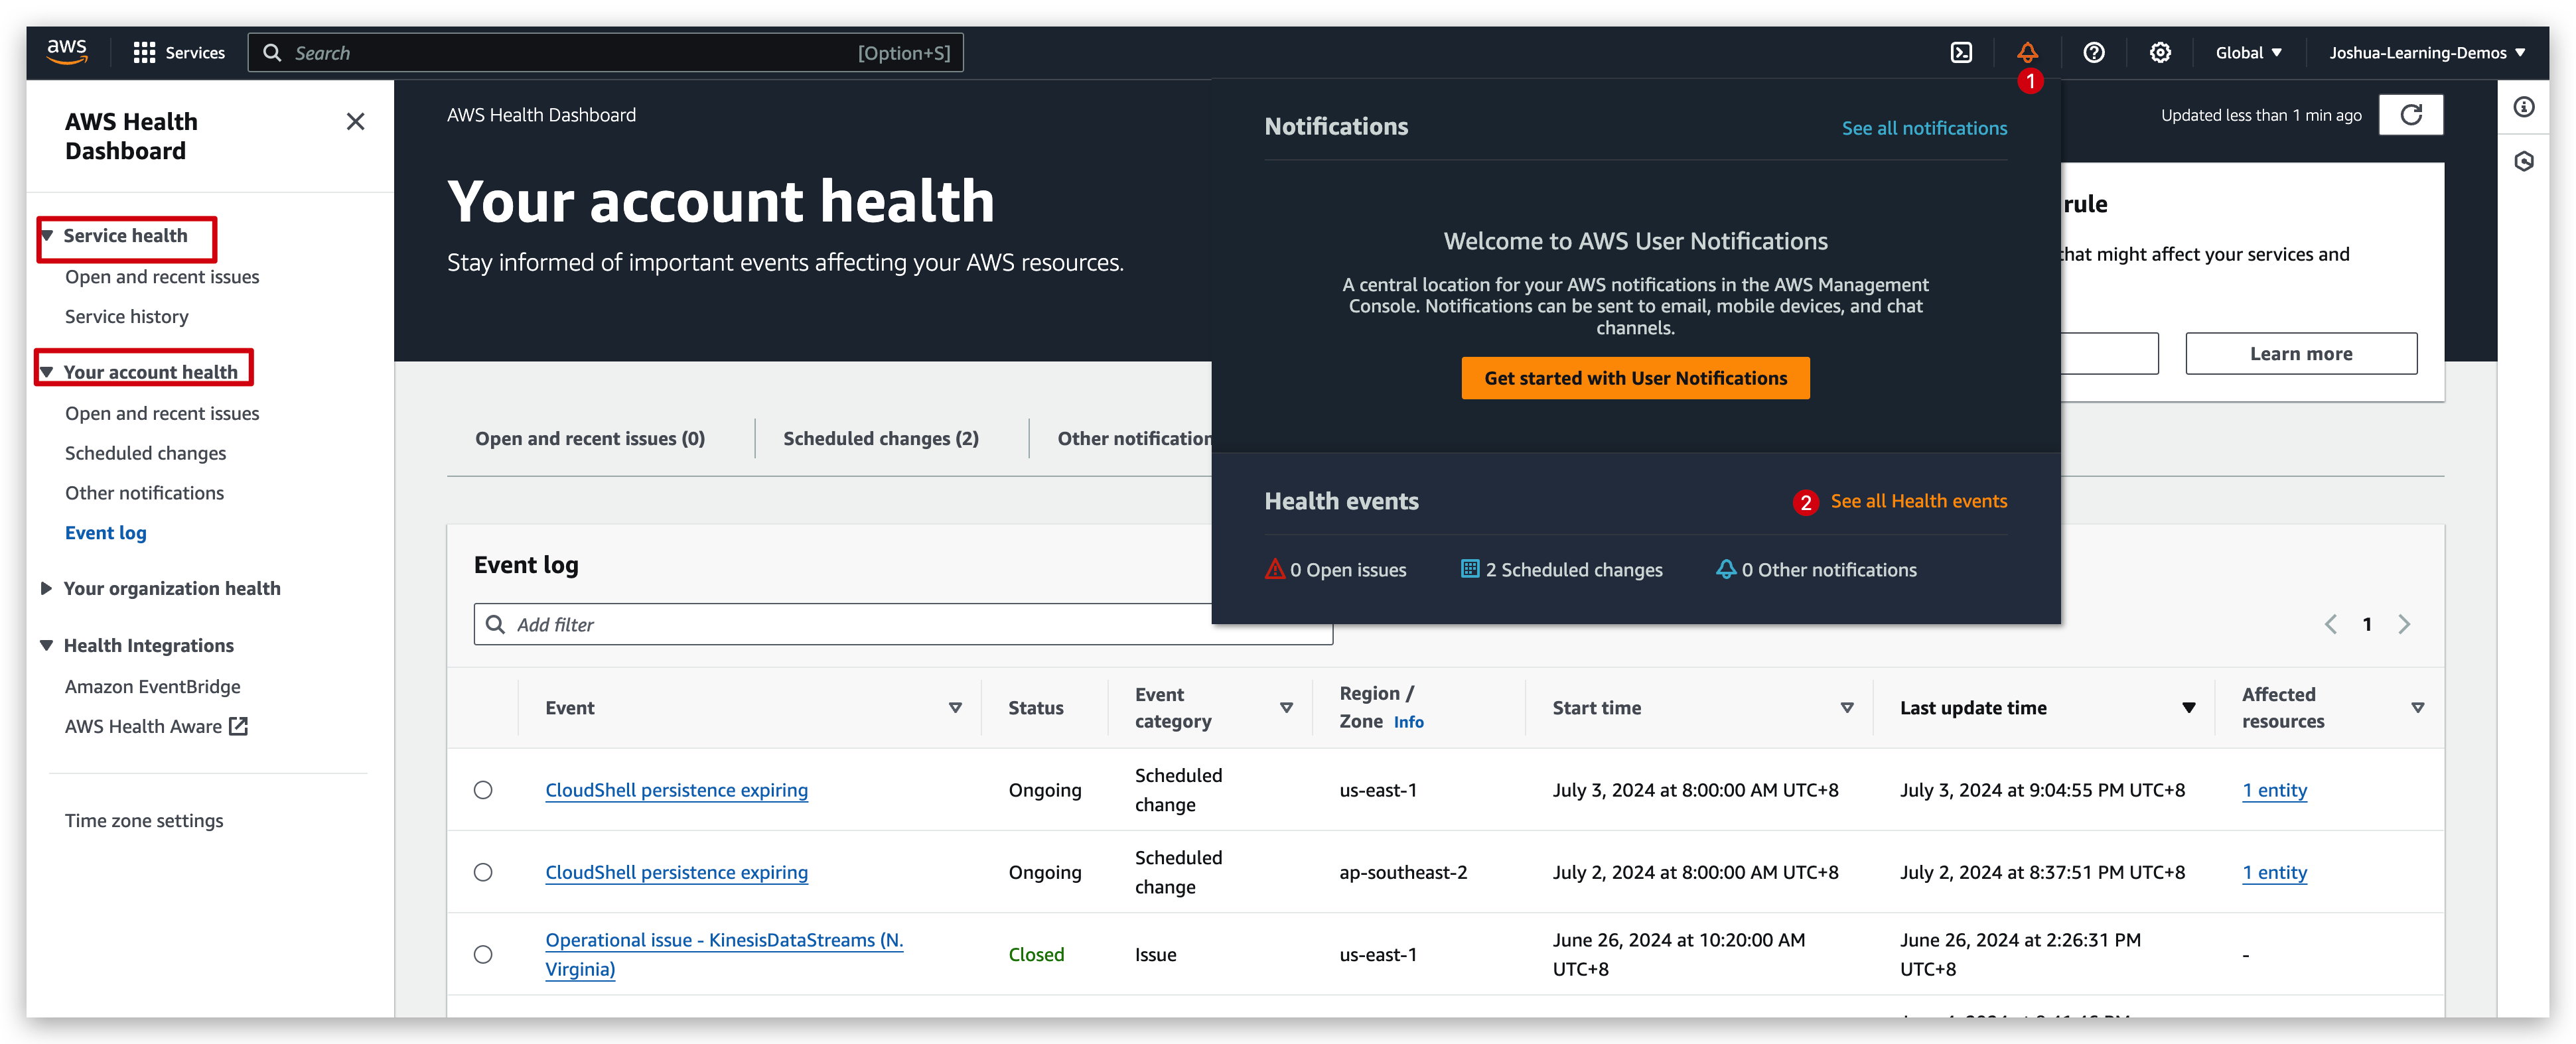
Task: Open the Event log sidebar item
Action: tap(105, 532)
